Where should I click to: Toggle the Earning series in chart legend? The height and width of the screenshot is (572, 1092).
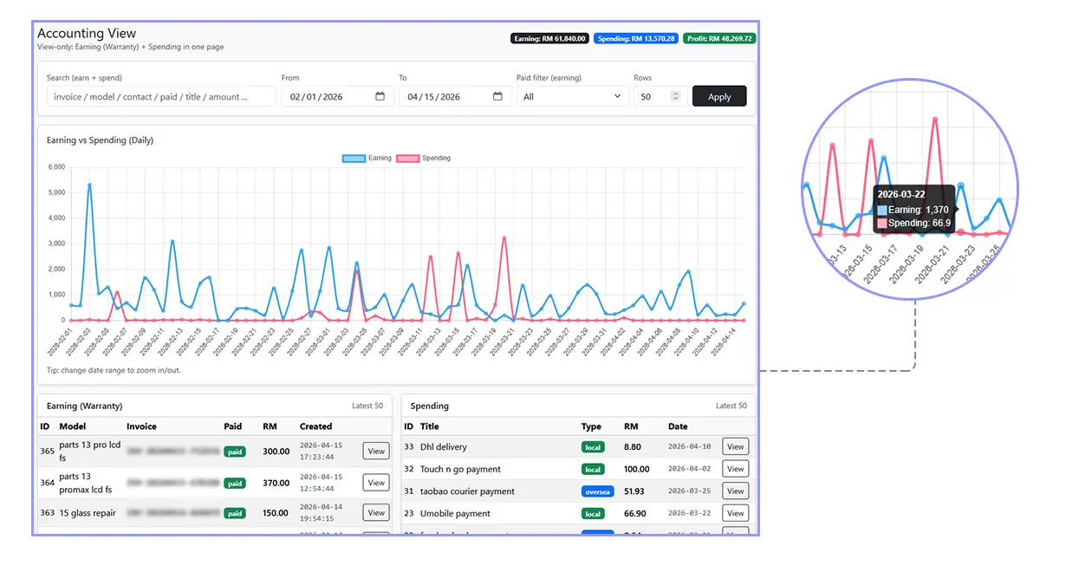point(367,159)
